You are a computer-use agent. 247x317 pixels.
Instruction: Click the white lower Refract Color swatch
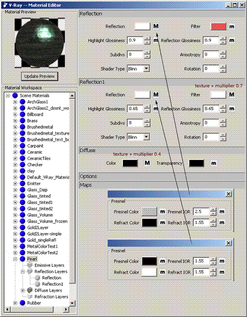(x=149, y=272)
